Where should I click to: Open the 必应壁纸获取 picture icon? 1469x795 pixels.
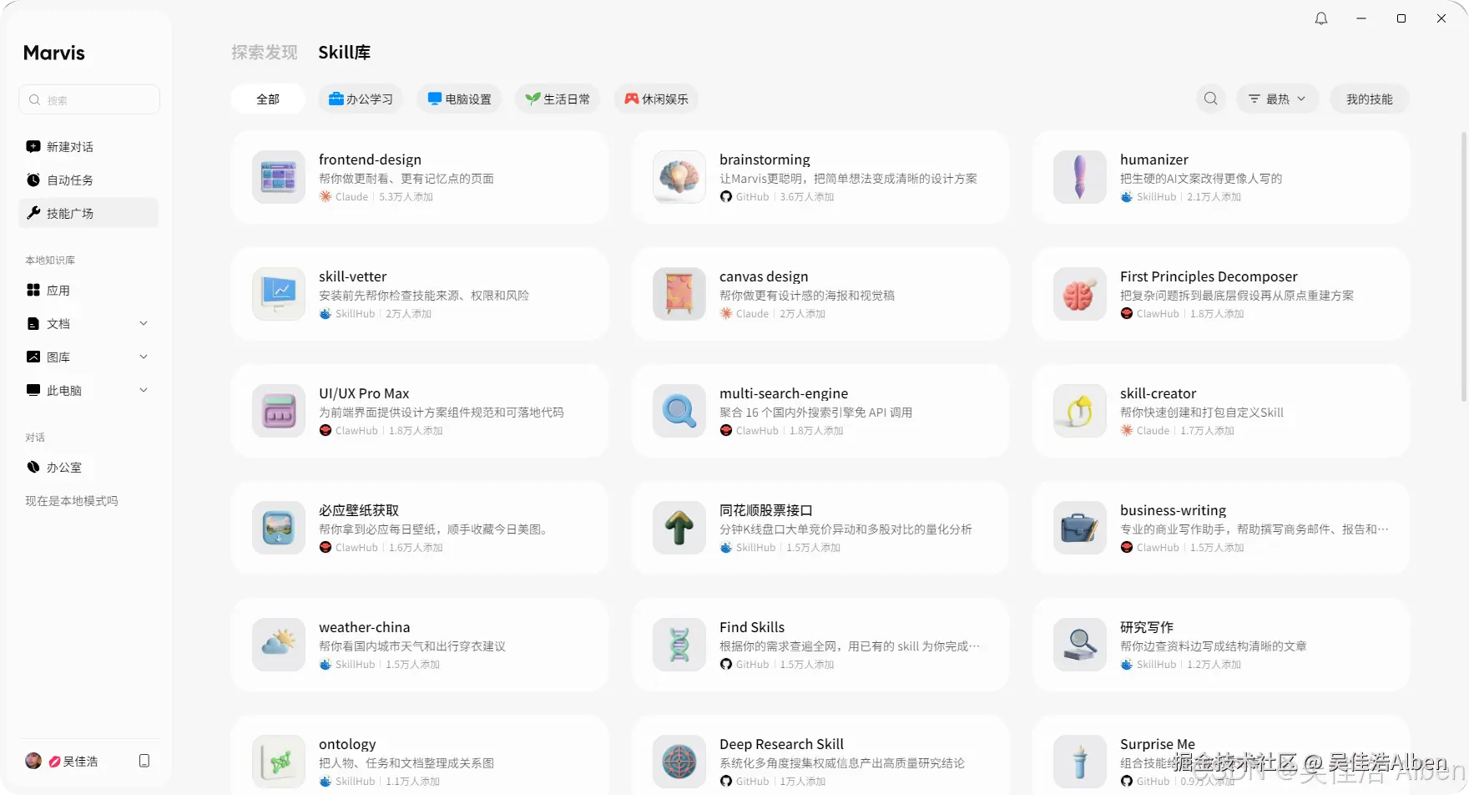(279, 528)
